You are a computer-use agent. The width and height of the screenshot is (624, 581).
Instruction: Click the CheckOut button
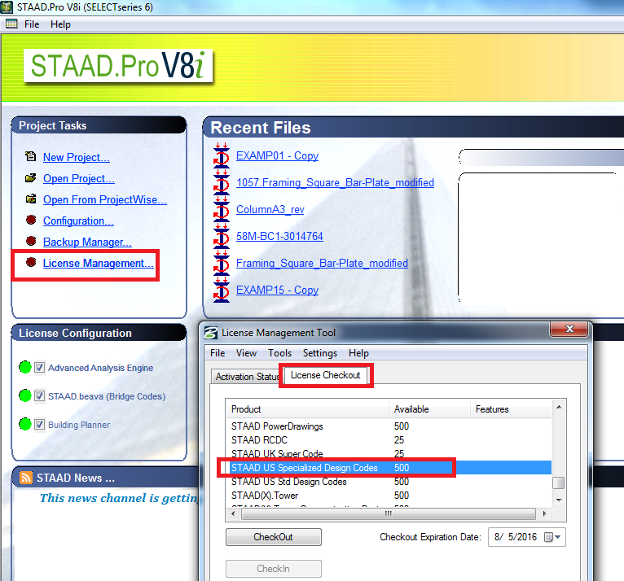[x=274, y=537]
